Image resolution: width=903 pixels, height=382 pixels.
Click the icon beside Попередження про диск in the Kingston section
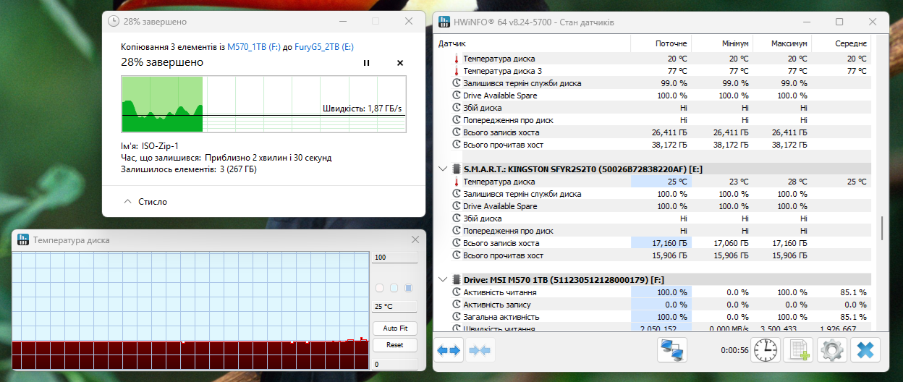[x=456, y=231]
